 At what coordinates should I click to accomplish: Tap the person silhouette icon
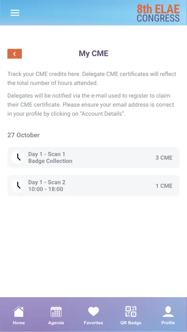pyautogui.click(x=168, y=311)
